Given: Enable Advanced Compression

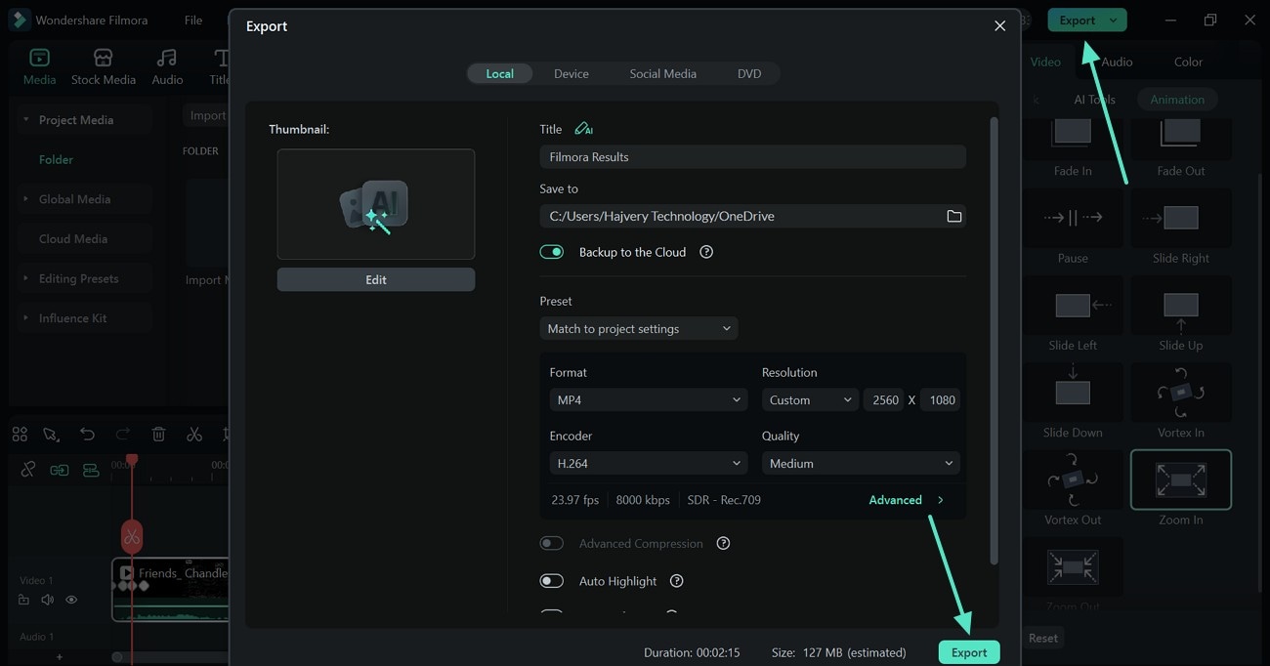Looking at the screenshot, I should click(x=552, y=543).
